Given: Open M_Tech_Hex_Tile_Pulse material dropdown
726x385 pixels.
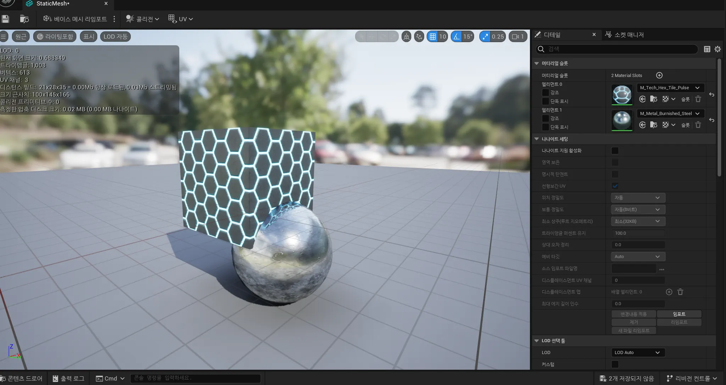Looking at the screenshot, I should 669,88.
